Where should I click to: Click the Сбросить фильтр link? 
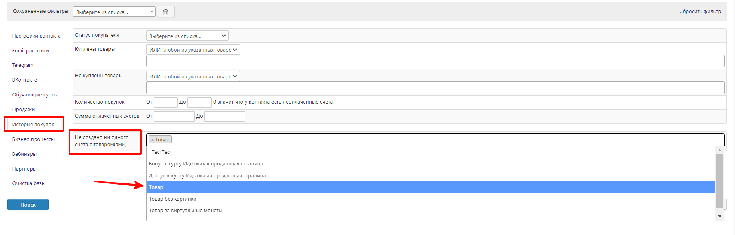tap(700, 12)
